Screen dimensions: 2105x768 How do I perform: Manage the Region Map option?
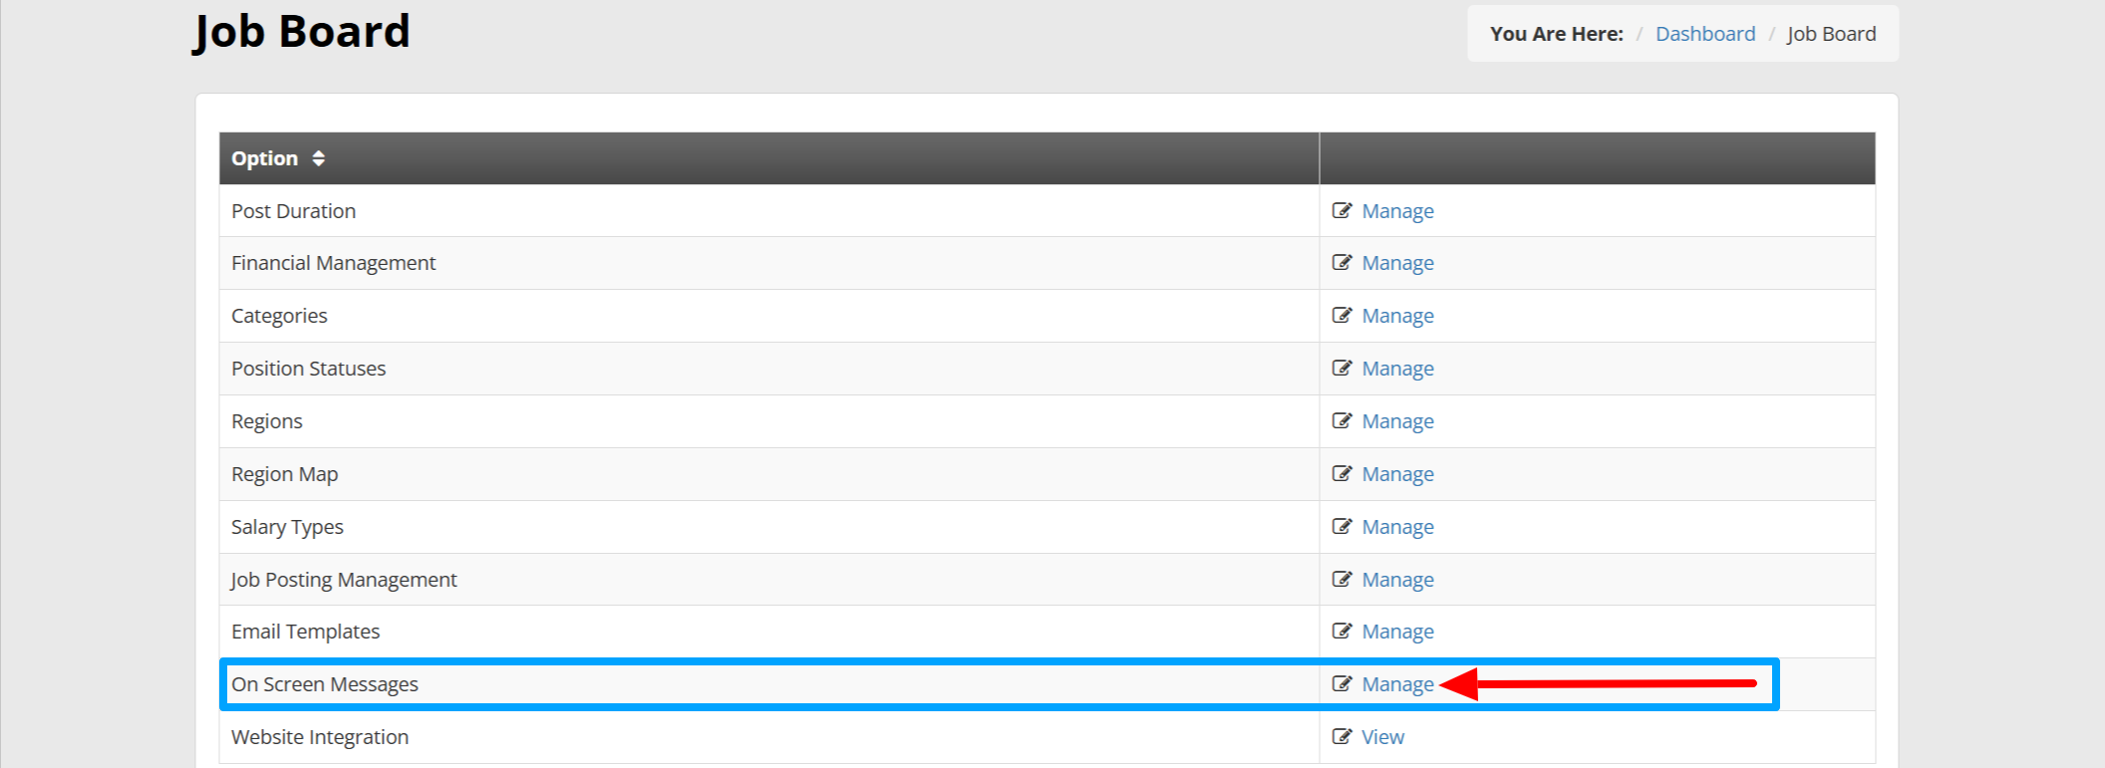[1397, 474]
